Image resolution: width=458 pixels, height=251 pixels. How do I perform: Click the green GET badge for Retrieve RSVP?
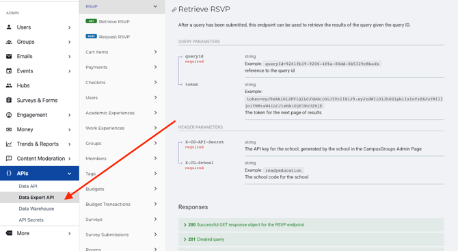point(91,21)
